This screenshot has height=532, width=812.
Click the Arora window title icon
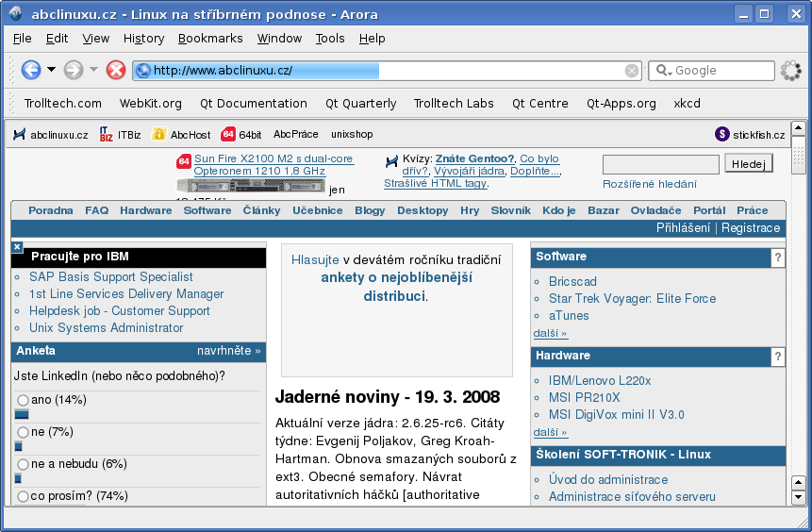click(15, 13)
